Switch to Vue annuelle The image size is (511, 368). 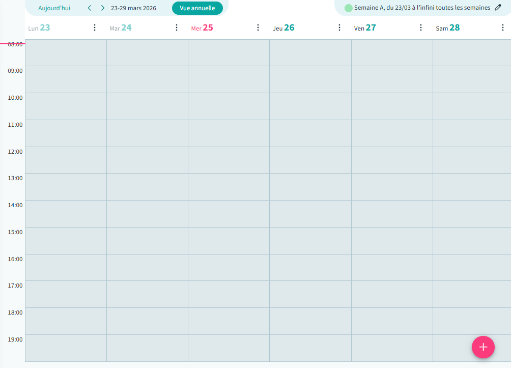197,8
